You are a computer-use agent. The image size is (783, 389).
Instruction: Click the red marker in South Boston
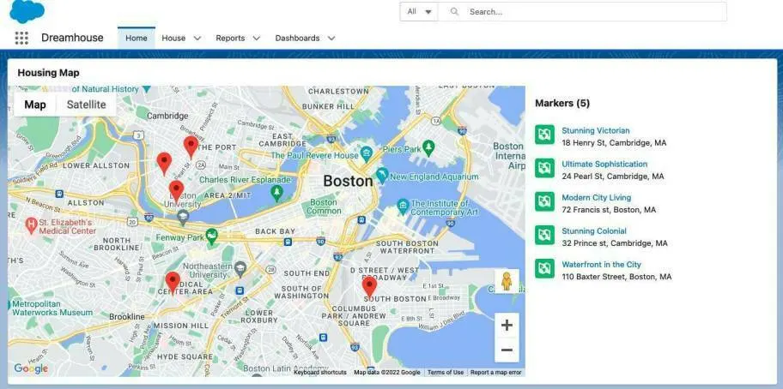pos(369,288)
